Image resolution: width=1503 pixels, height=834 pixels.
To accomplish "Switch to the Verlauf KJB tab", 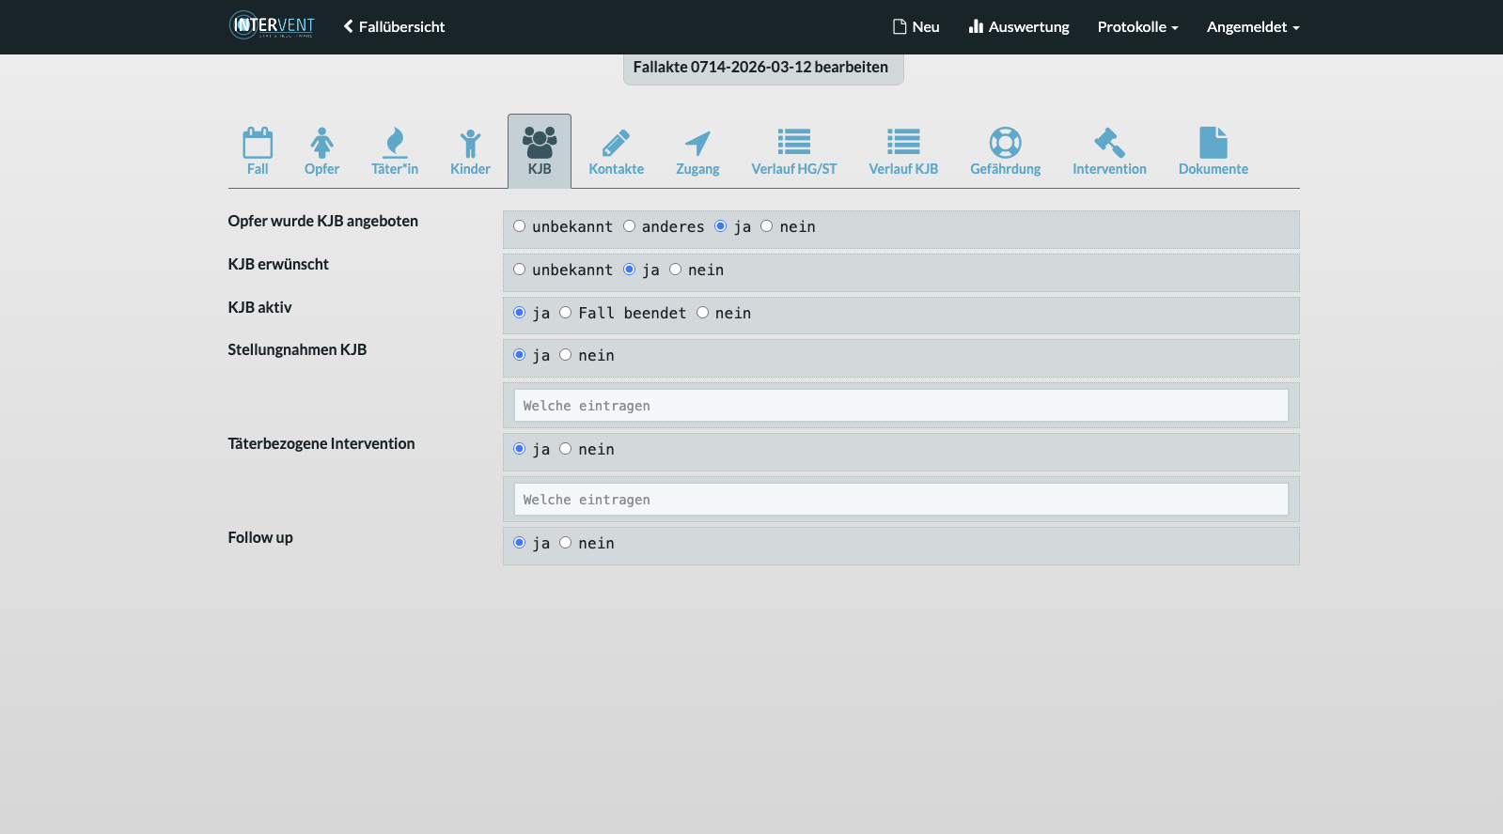I will [x=903, y=152].
